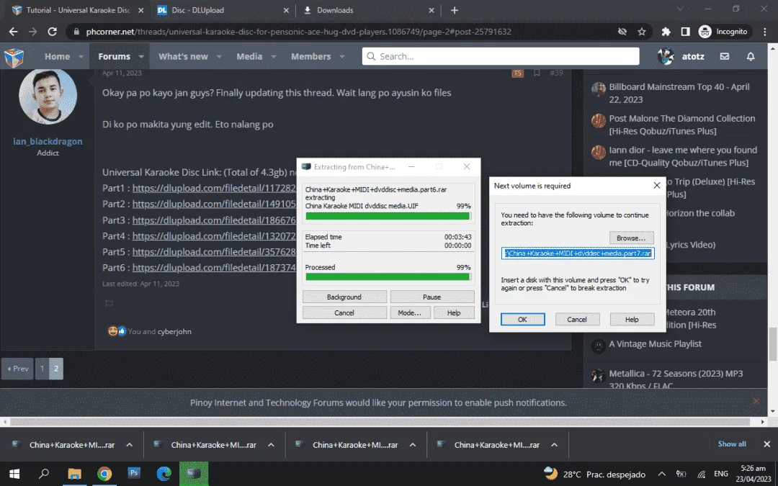
Task: Expand What's new dropdown arrow
Action: point(219,57)
